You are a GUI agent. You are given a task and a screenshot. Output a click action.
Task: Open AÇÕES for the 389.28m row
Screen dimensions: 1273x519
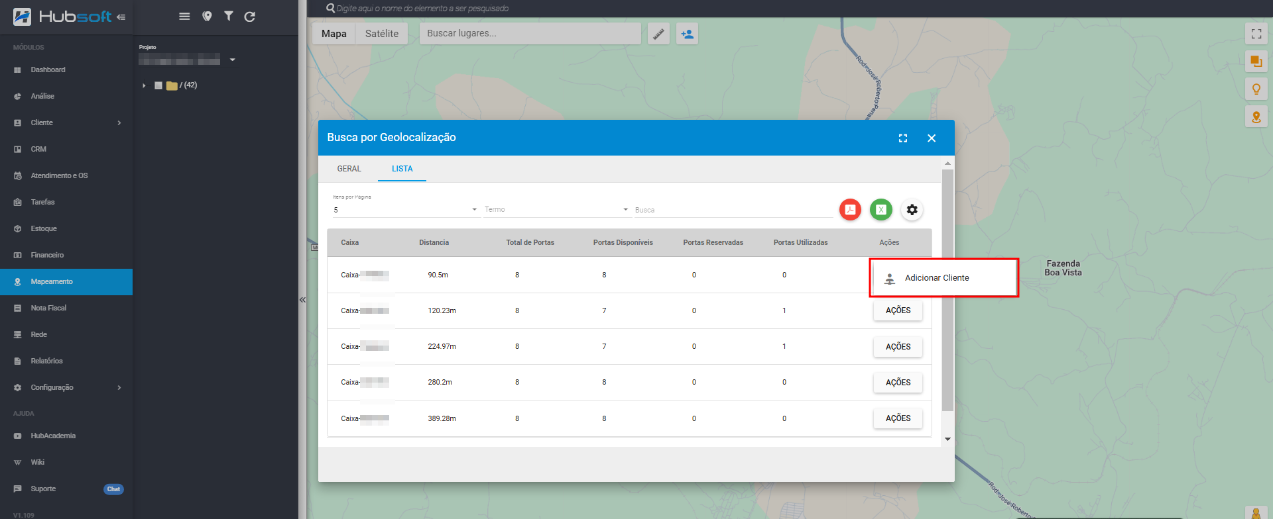pos(898,418)
